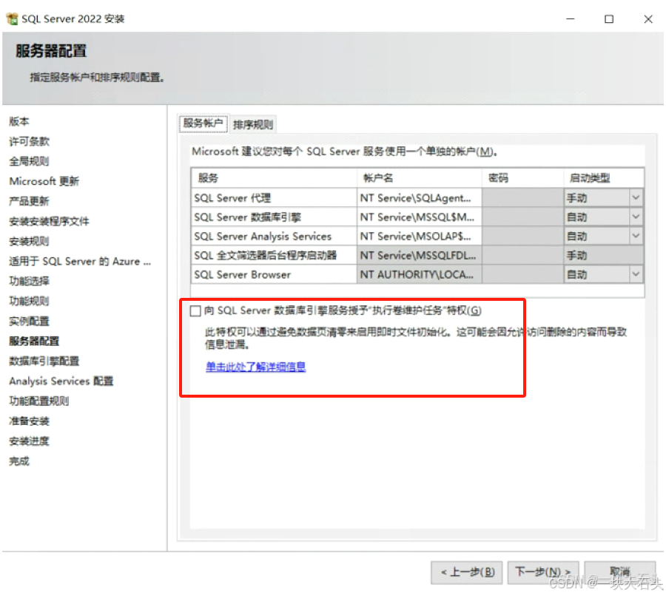666x595 pixels.
Task: Select the 安装进度 step in sidebar
Action: [x=30, y=441]
